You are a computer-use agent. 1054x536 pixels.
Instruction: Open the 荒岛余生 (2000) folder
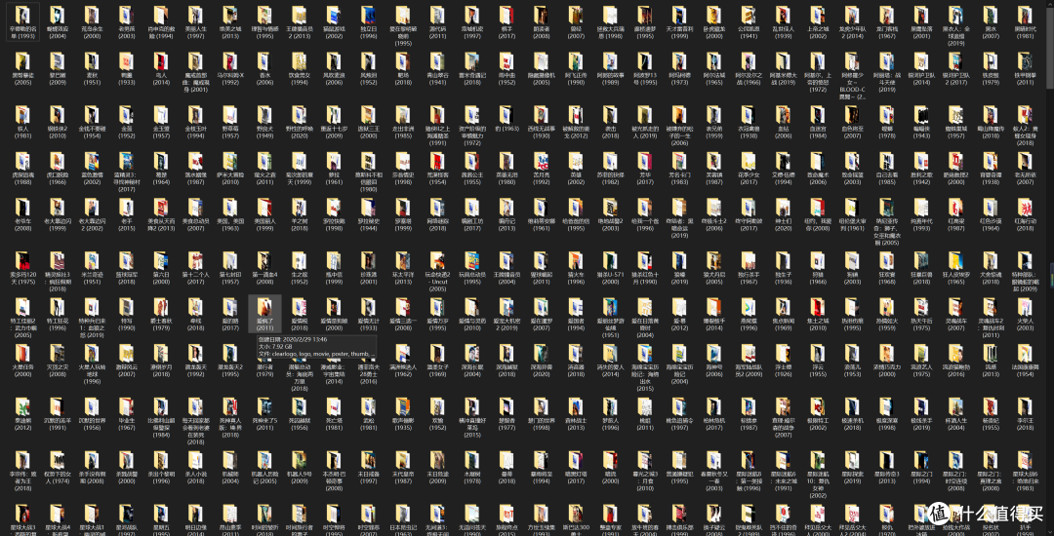pos(92,22)
